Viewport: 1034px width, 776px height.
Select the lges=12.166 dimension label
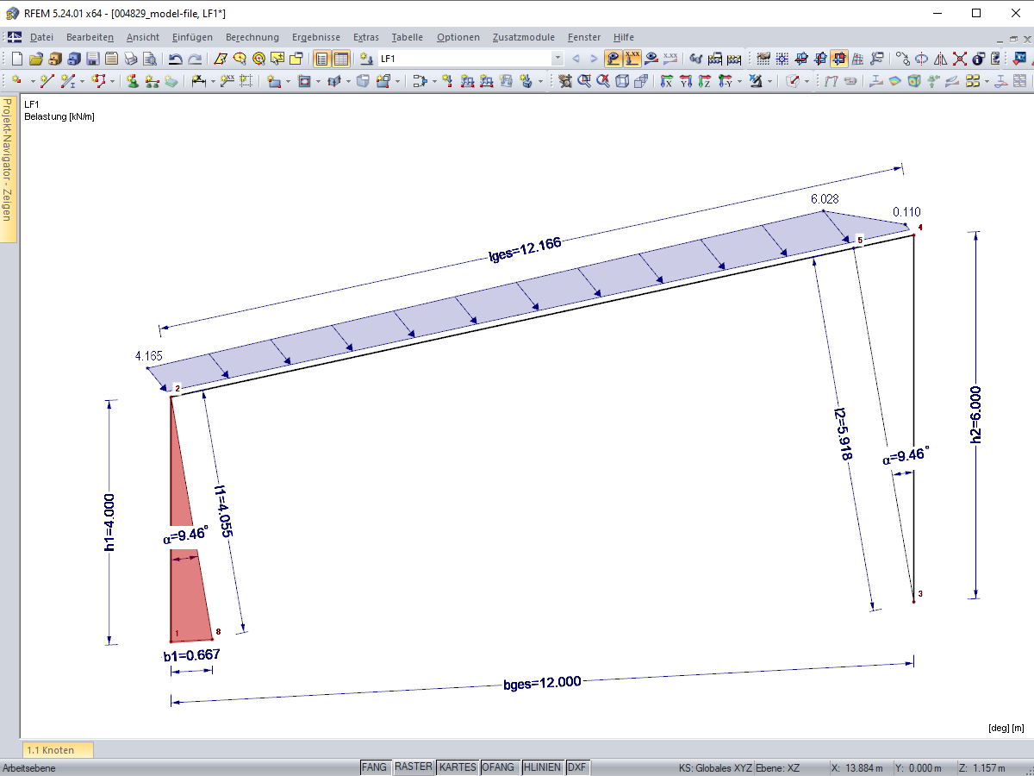pos(525,248)
